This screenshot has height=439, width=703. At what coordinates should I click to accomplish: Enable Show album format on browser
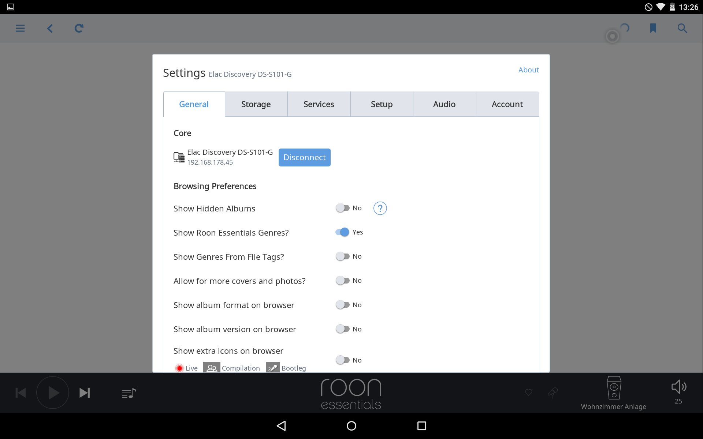point(343,305)
